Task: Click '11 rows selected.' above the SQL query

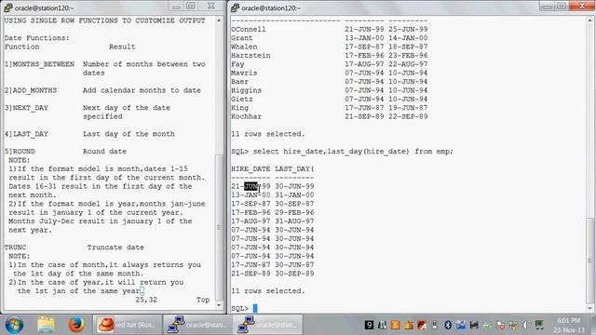Action: point(268,134)
